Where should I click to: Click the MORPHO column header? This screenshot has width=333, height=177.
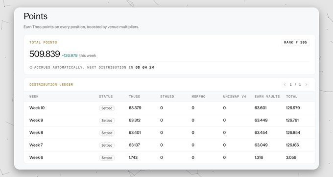coord(198,97)
